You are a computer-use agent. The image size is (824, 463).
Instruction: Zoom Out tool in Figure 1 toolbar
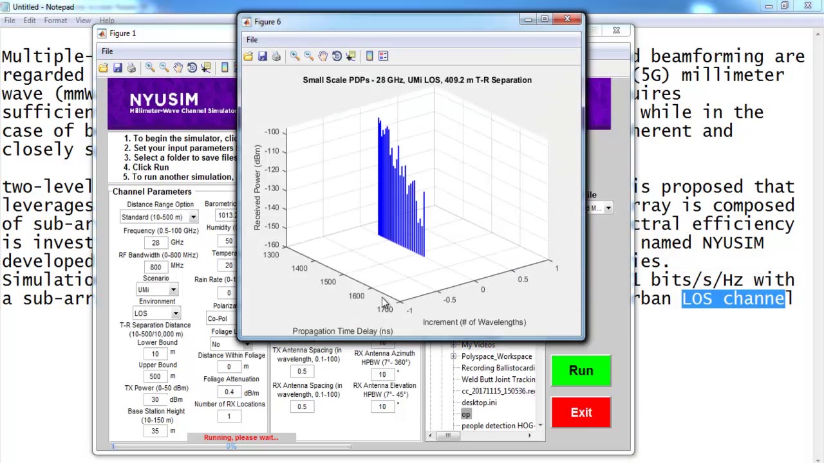(164, 68)
